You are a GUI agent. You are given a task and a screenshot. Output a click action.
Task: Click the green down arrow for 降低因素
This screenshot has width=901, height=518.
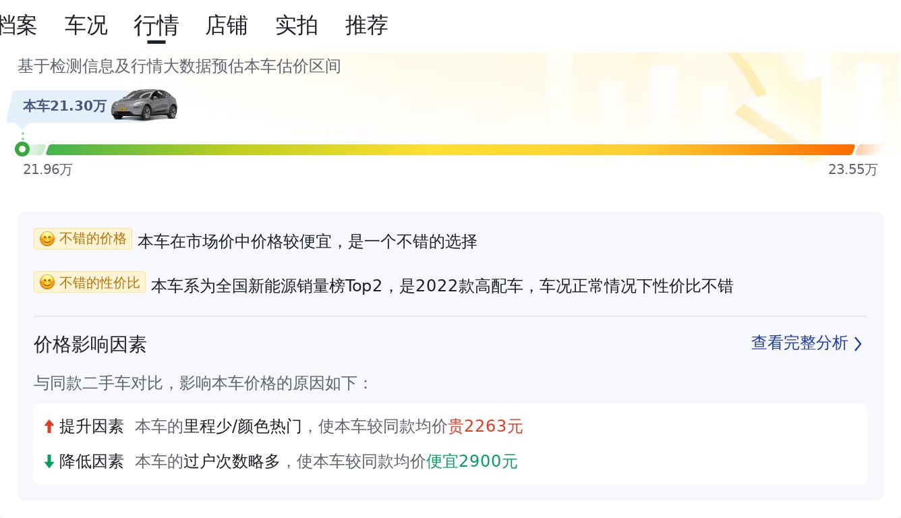click(49, 461)
